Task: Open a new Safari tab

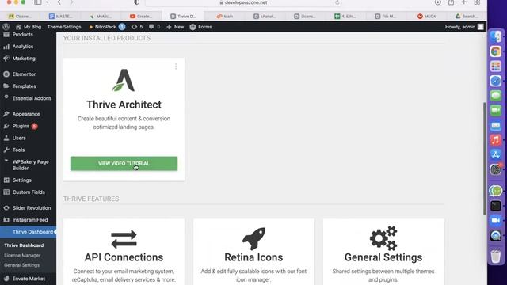Action: (464, 2)
